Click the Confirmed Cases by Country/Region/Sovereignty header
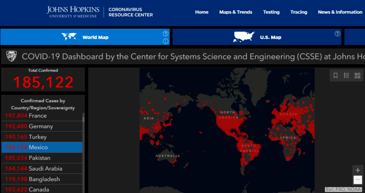The image size is (365, 193). tap(43, 104)
